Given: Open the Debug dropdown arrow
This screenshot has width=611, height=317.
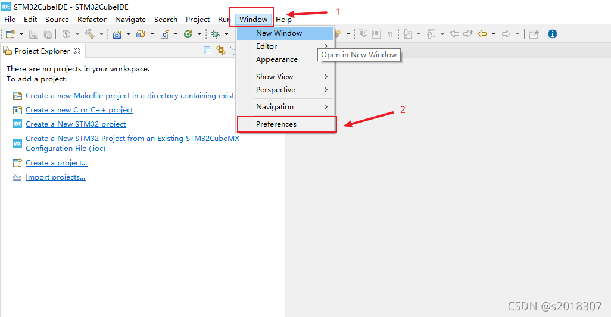Looking at the screenshot, I should (x=226, y=34).
